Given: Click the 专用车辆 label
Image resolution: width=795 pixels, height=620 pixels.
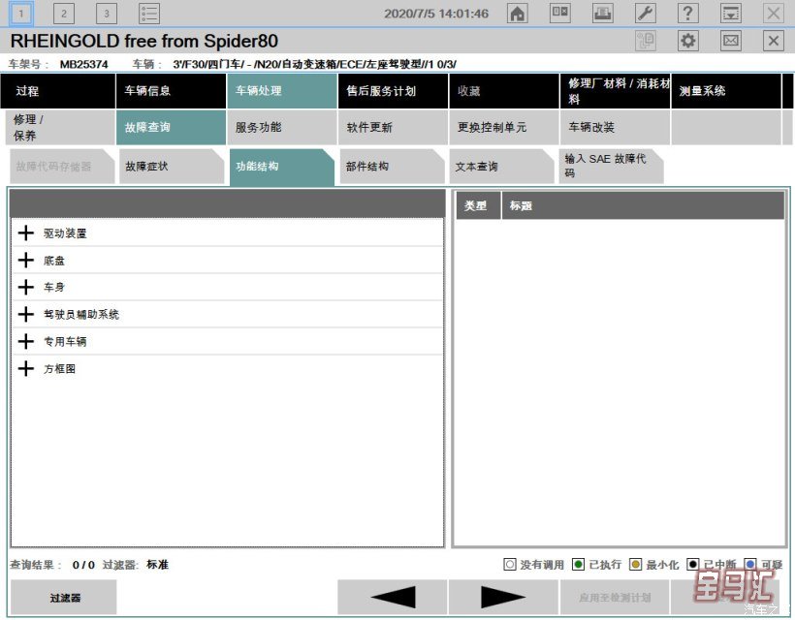Looking at the screenshot, I should (65, 341).
